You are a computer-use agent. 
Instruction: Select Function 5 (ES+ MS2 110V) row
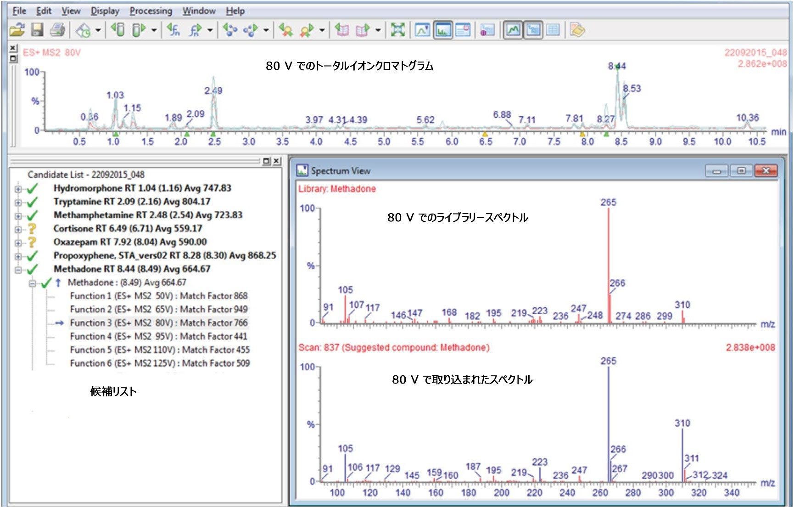(x=160, y=350)
